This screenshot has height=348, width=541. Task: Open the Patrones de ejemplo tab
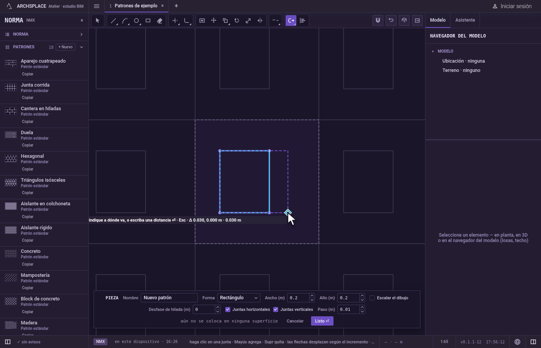(136, 6)
